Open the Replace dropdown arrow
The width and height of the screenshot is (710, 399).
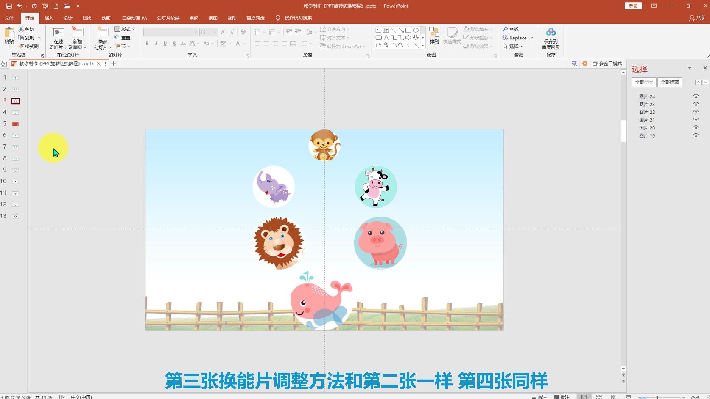coord(531,38)
